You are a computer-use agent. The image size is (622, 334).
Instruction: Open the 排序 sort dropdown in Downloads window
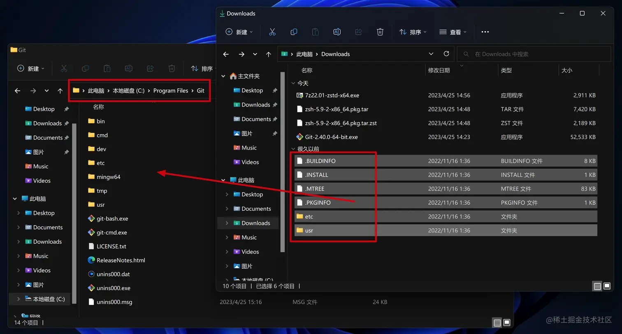(413, 32)
